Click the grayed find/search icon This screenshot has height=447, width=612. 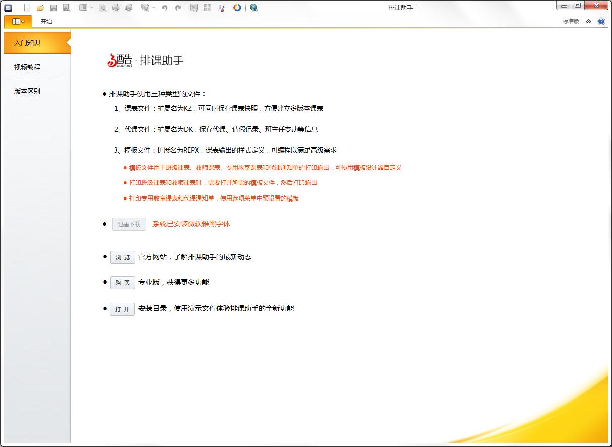tap(145, 8)
